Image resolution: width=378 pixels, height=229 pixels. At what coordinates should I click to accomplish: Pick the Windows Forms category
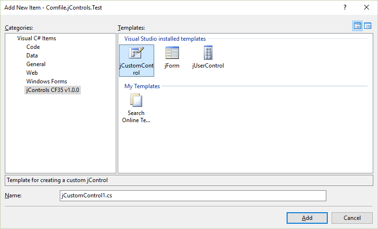pos(46,81)
